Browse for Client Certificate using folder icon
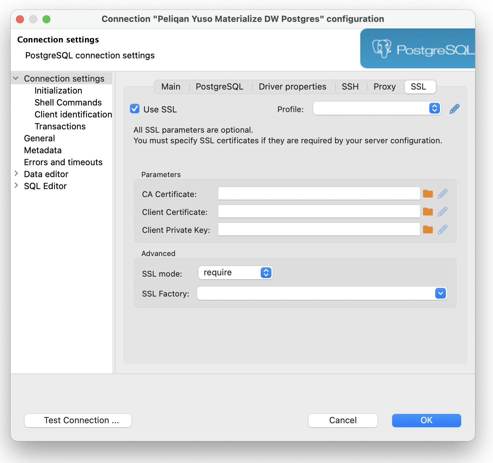This screenshot has height=463, width=493. pyautogui.click(x=428, y=212)
